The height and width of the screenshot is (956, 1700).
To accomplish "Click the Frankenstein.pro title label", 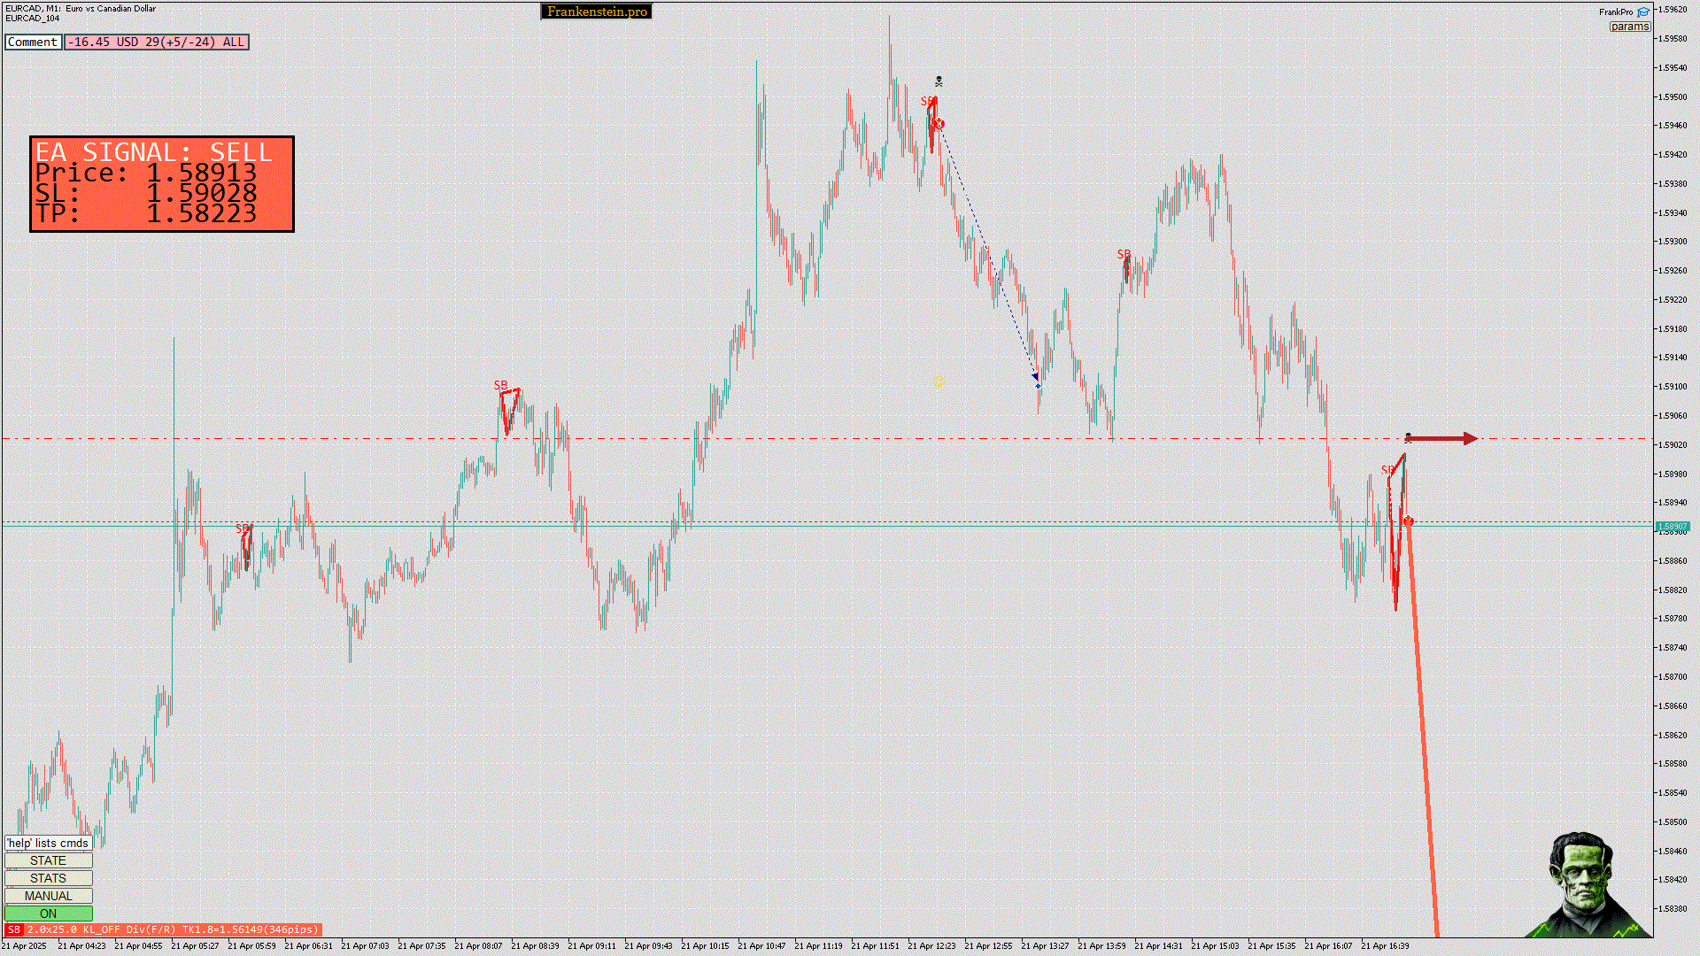I will (x=596, y=12).
